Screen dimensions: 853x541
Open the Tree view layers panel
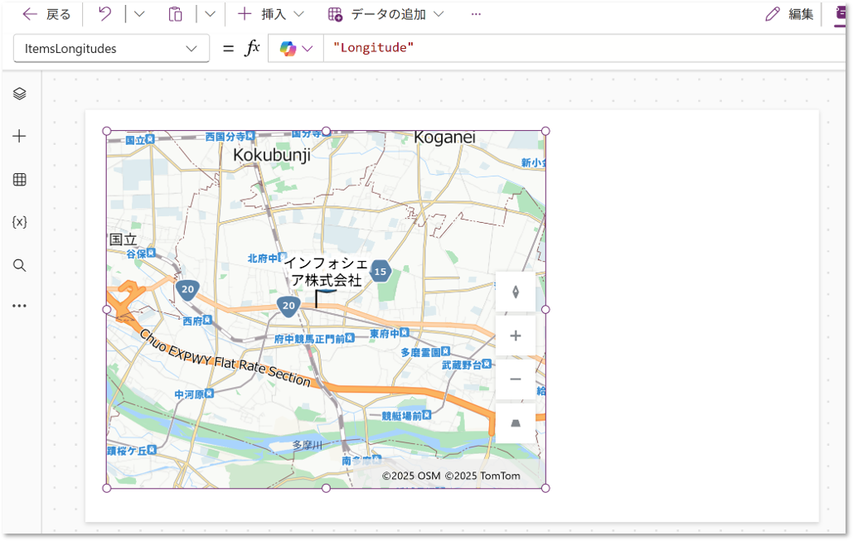20,94
